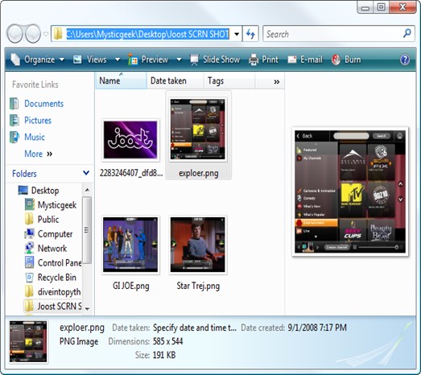Expand the Views dropdown arrow
Screen dimensions: 421x375
coord(118,60)
